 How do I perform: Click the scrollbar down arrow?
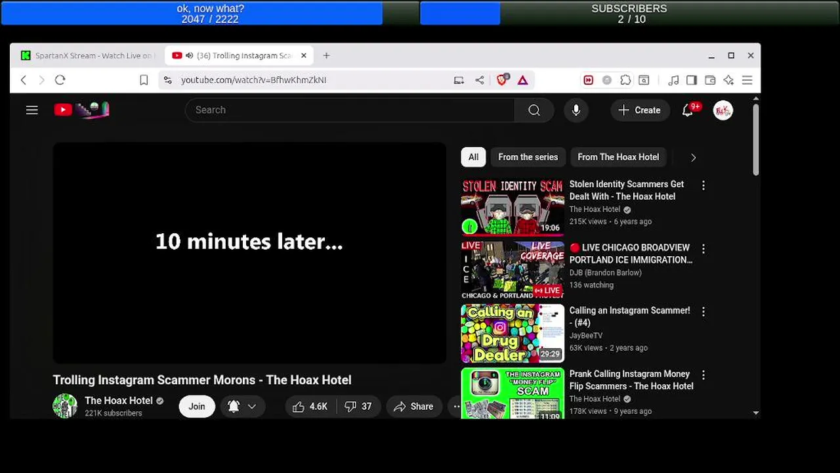756,413
